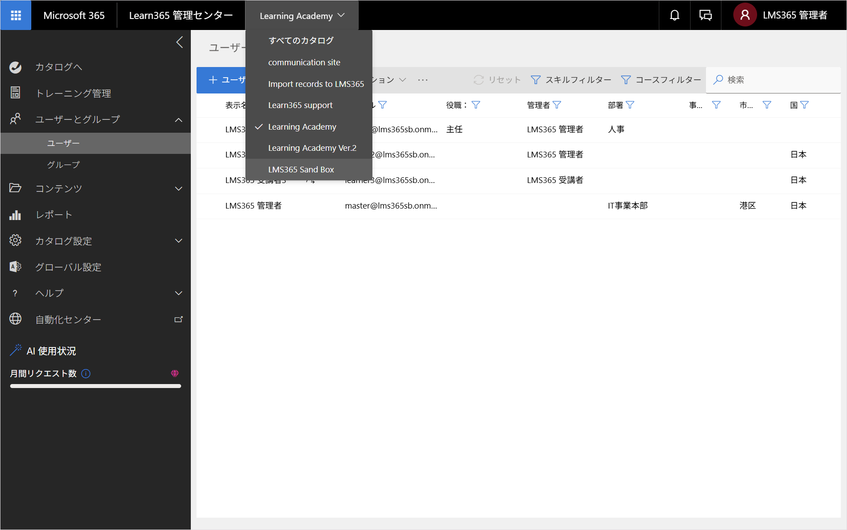Click the 検索 search field
Image resolution: width=847 pixels, height=530 pixels.
773,80
